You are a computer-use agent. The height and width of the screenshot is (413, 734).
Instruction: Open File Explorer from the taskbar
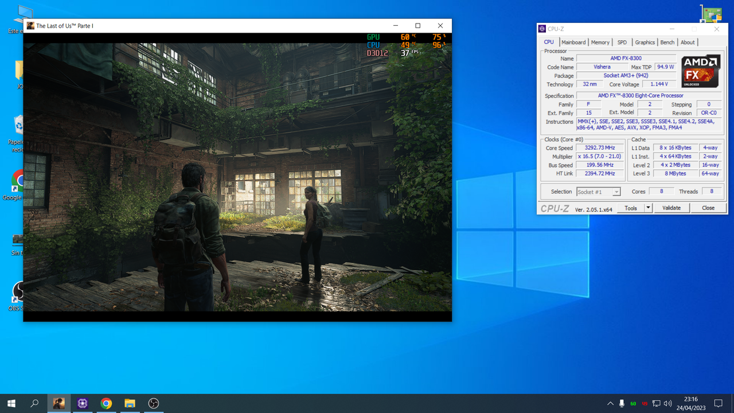(130, 403)
